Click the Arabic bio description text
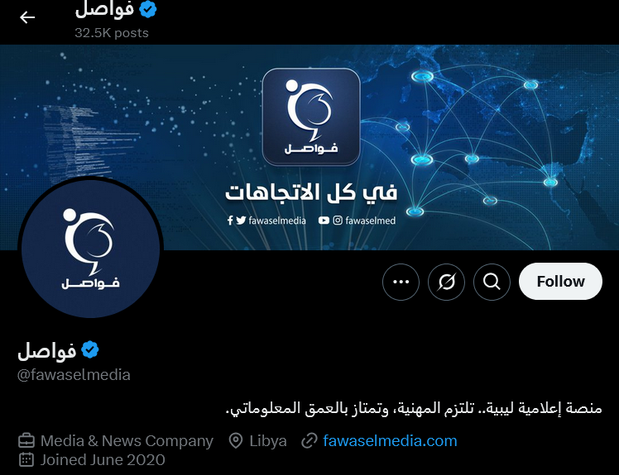Viewport: 619px width, 475px height. point(414,407)
